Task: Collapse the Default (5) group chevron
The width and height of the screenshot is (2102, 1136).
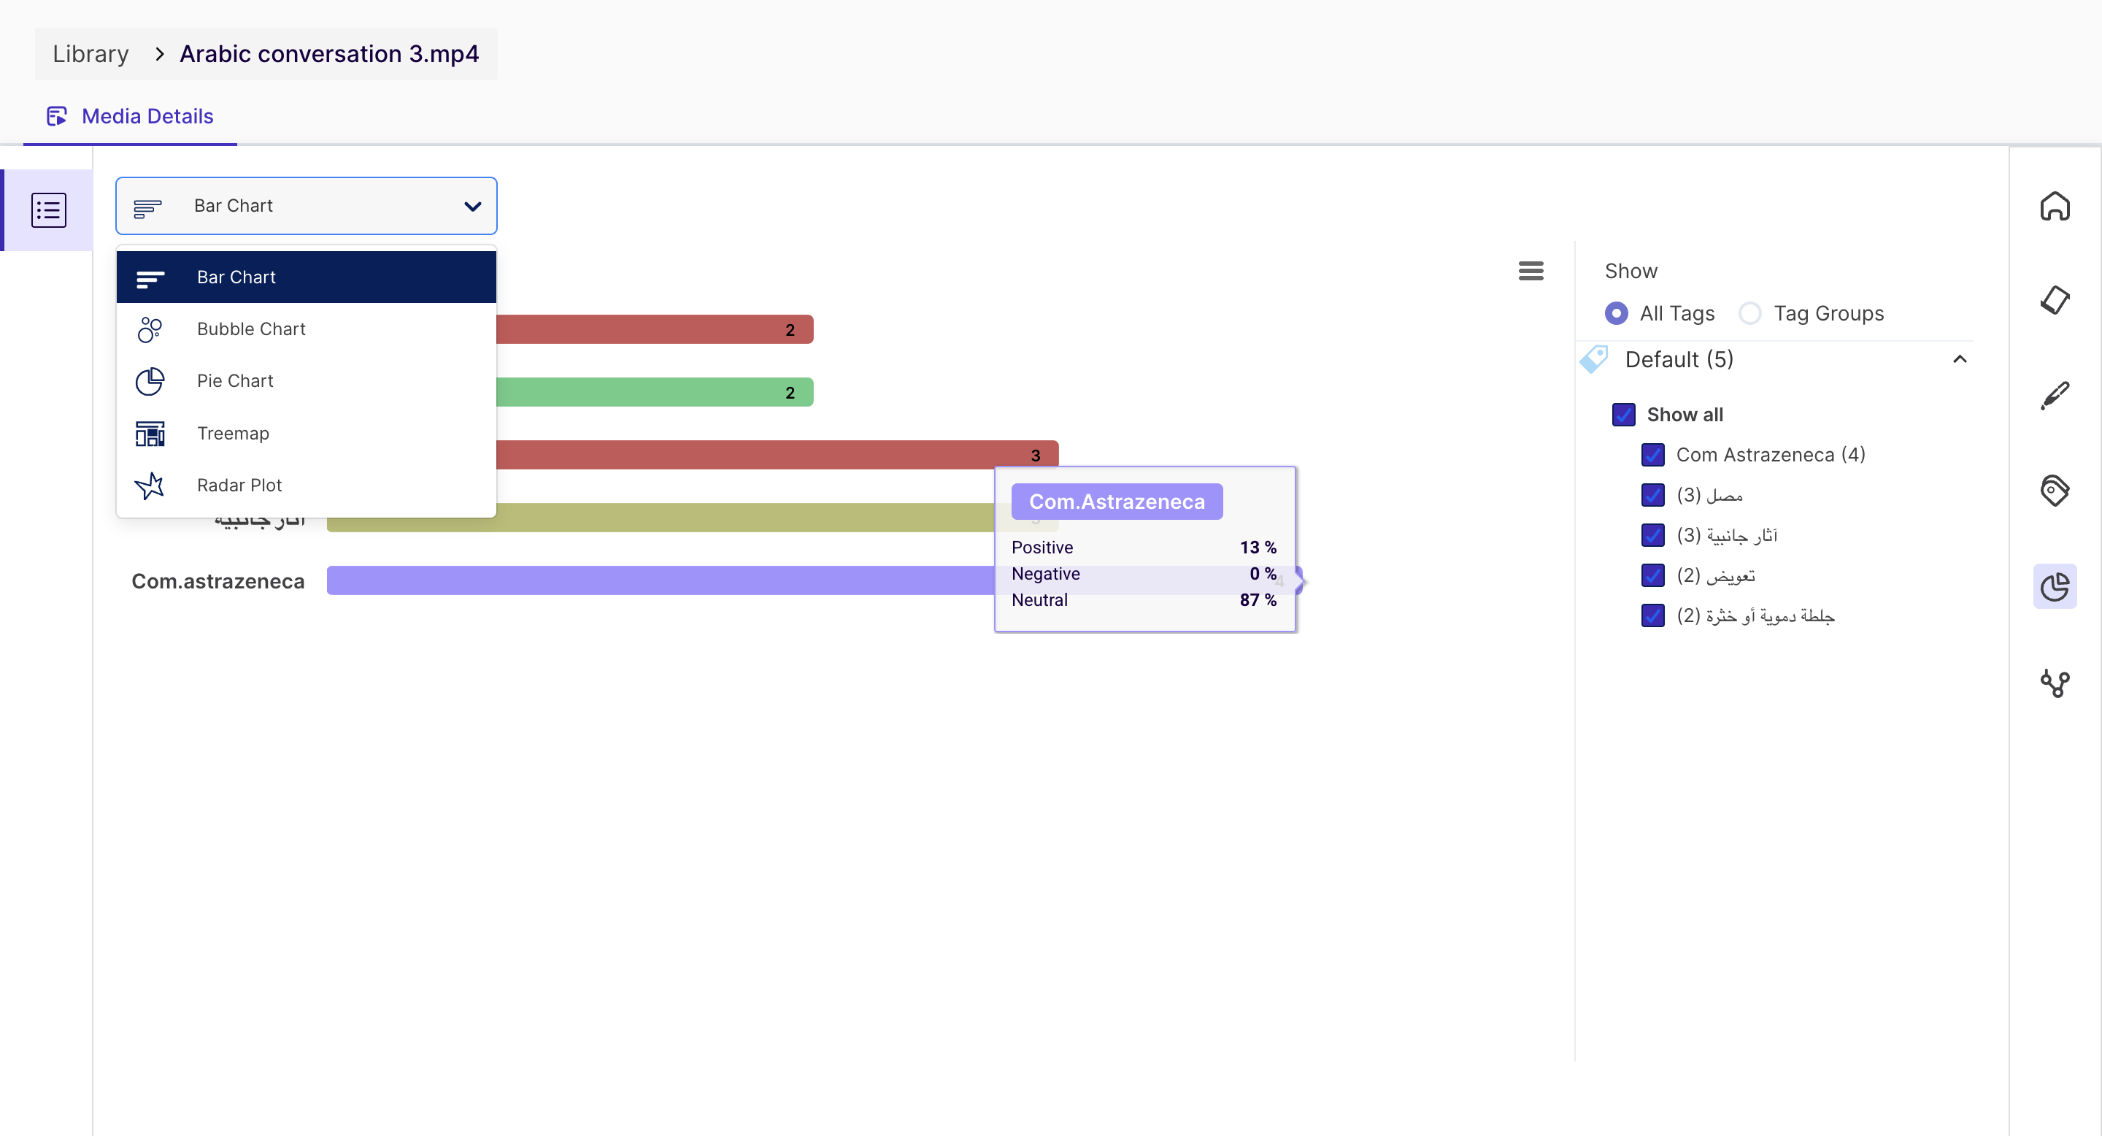Action: pos(1959,359)
